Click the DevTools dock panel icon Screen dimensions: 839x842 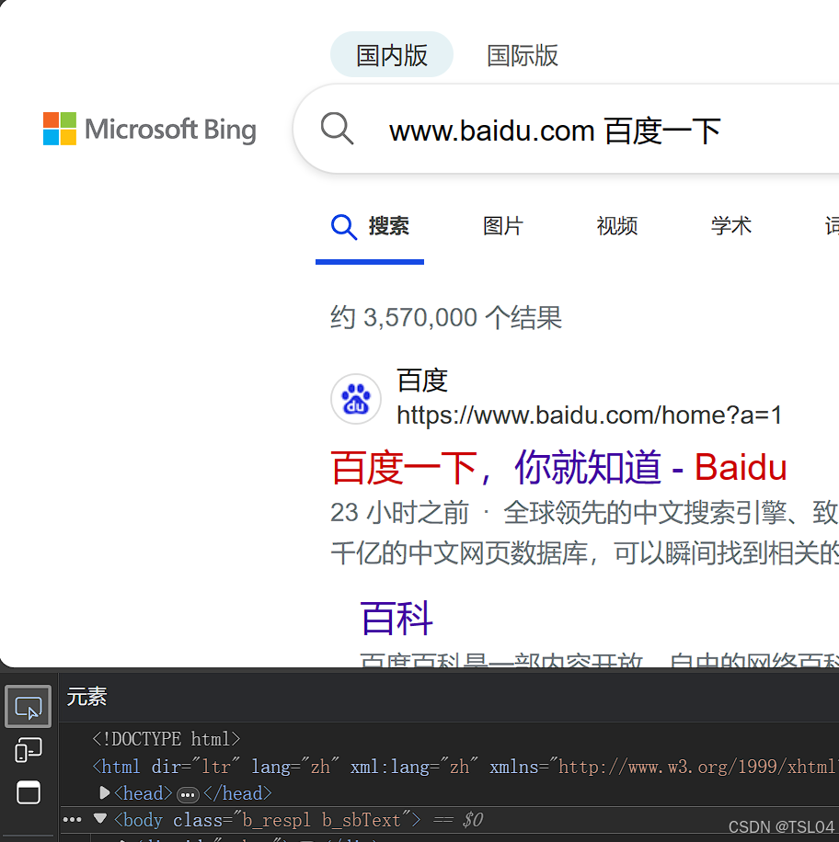pyautogui.click(x=28, y=792)
